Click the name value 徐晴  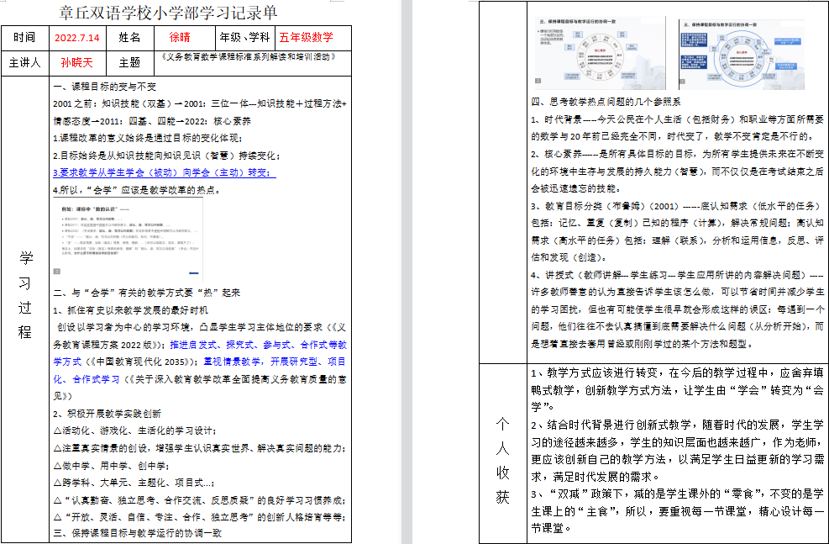pos(180,38)
